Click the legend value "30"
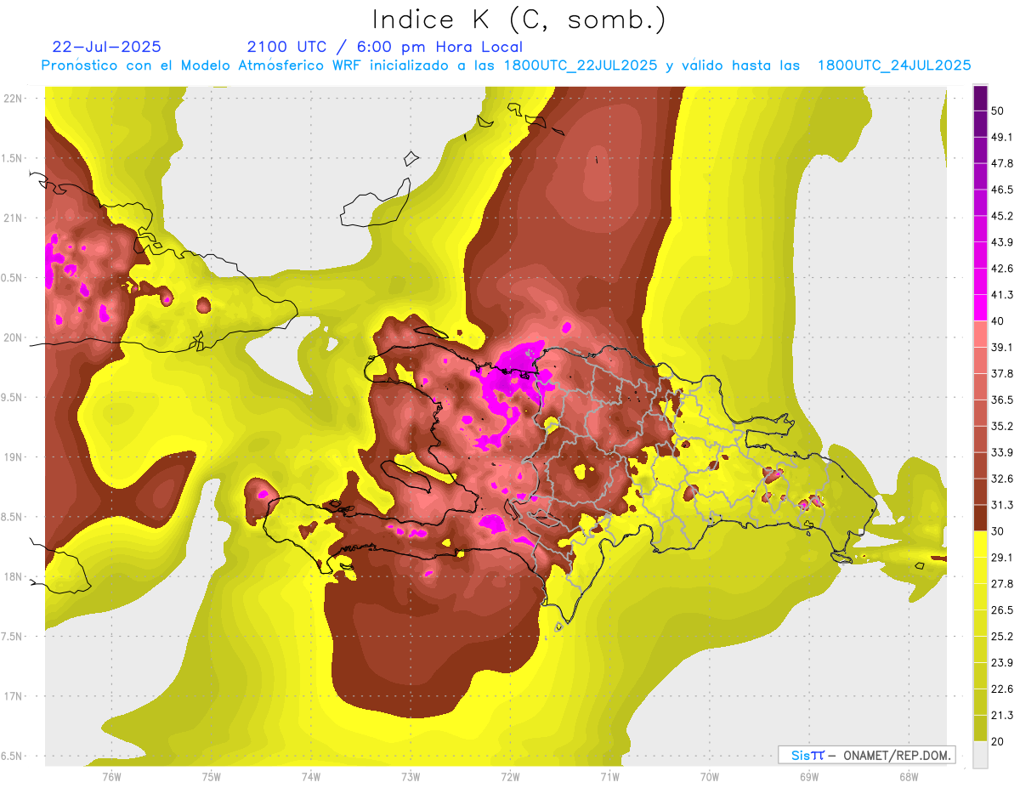Image resolution: width=1020 pixels, height=788 pixels. click(x=998, y=531)
